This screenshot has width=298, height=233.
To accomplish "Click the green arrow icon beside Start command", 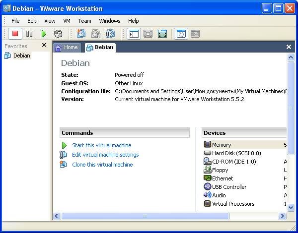I will (64, 145).
